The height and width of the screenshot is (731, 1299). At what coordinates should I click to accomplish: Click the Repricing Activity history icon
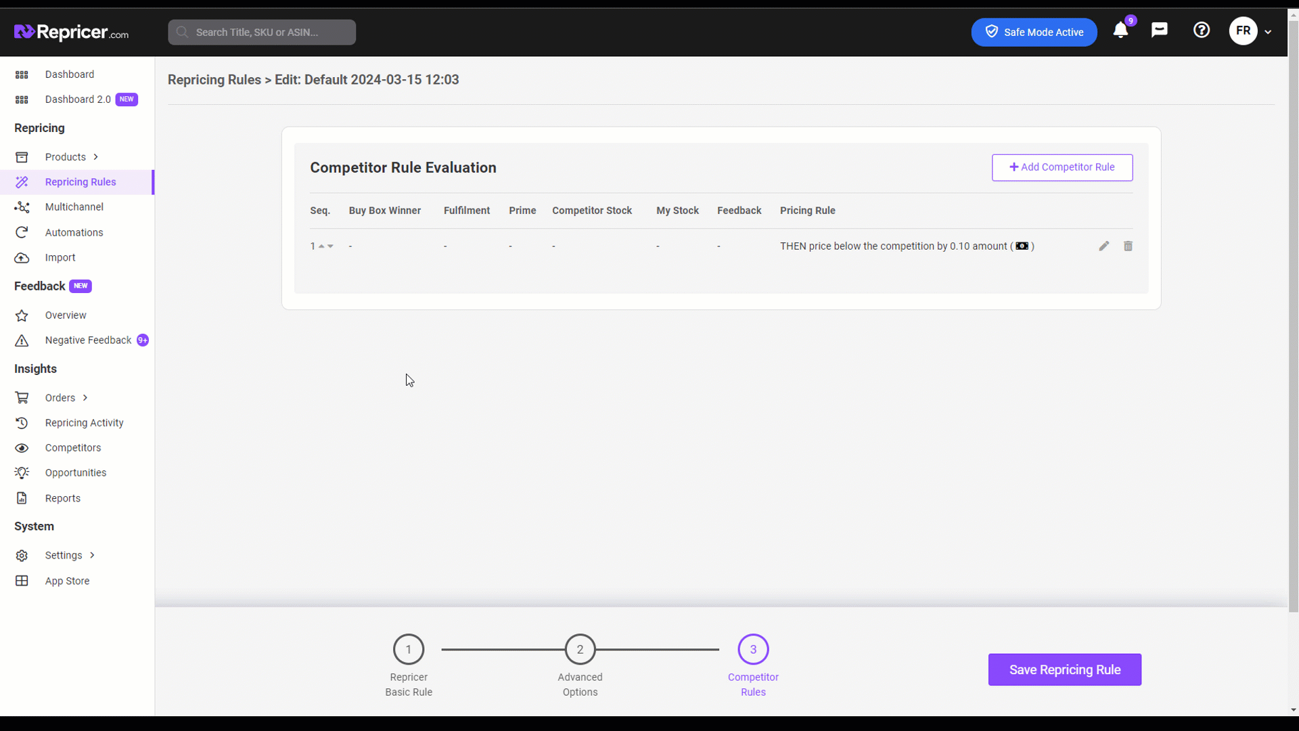pos(22,423)
